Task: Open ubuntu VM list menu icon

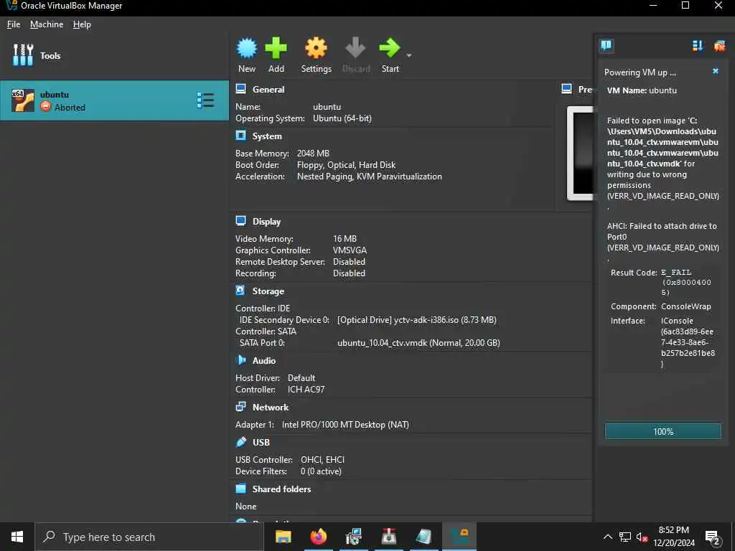Action: click(x=206, y=100)
